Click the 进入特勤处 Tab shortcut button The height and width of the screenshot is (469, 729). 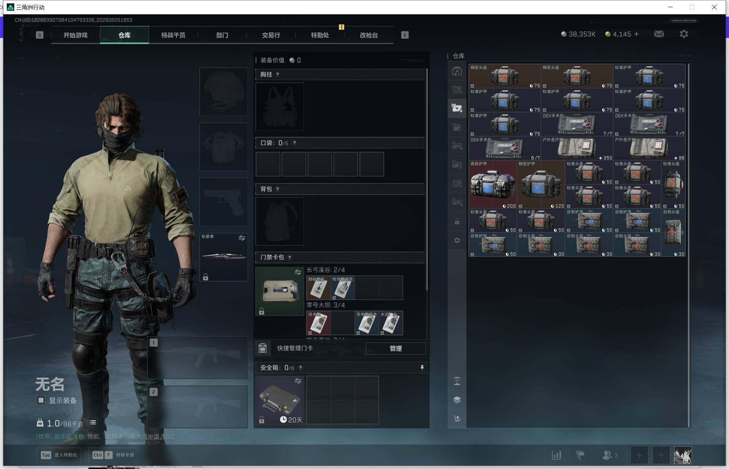click(x=59, y=455)
